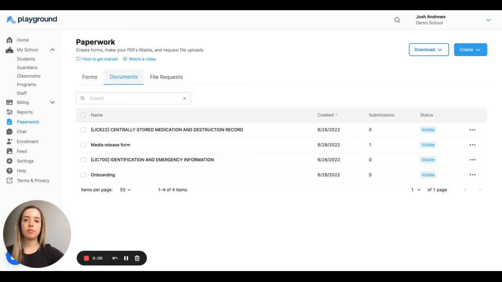Click the Feed image icon

[9, 151]
